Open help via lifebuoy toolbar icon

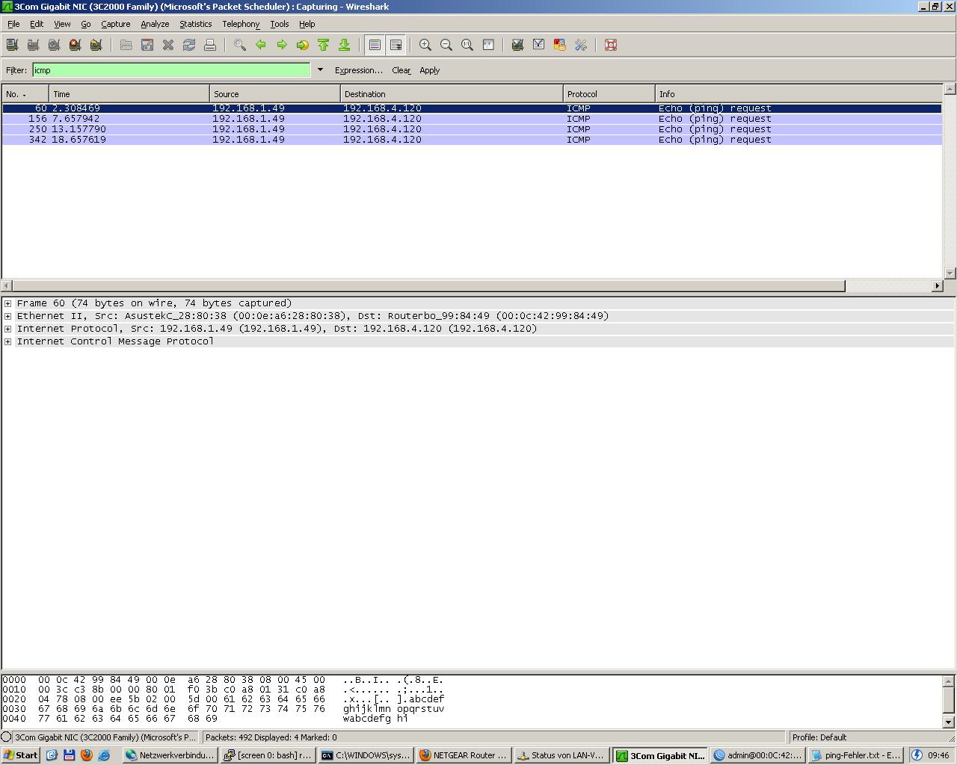(611, 45)
